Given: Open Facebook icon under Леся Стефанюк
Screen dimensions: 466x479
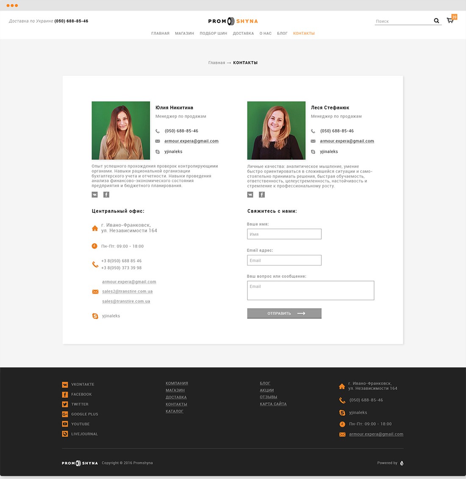Looking at the screenshot, I should point(262,195).
